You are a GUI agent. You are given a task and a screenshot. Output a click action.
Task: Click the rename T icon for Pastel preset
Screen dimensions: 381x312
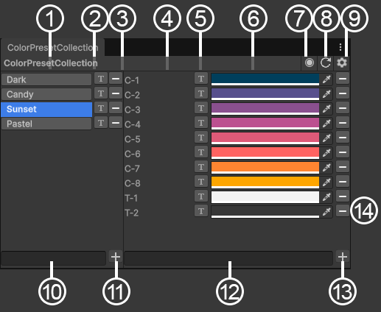[x=101, y=123]
